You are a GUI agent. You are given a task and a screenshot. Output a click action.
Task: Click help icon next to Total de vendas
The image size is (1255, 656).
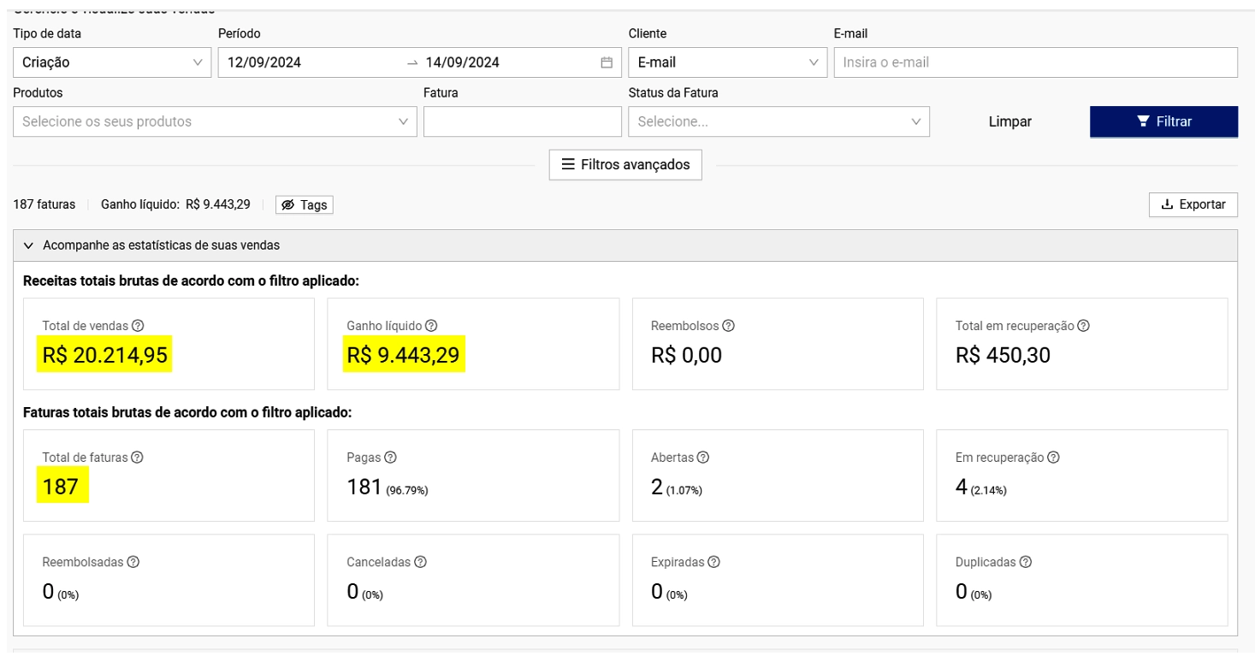coord(138,326)
